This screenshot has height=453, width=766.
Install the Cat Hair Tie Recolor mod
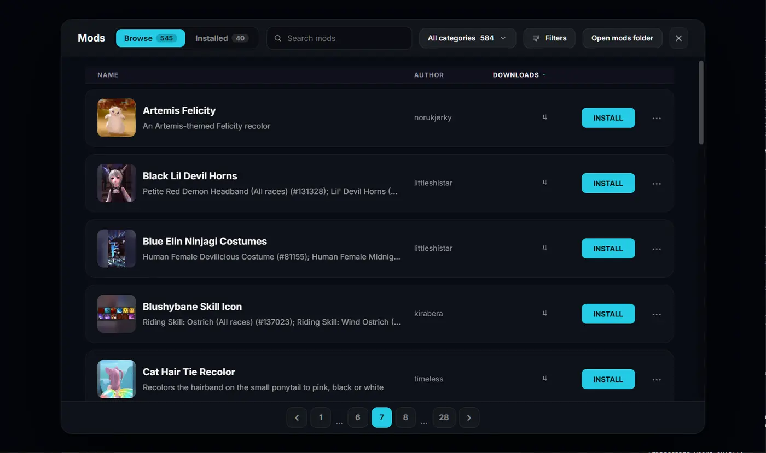click(x=608, y=379)
